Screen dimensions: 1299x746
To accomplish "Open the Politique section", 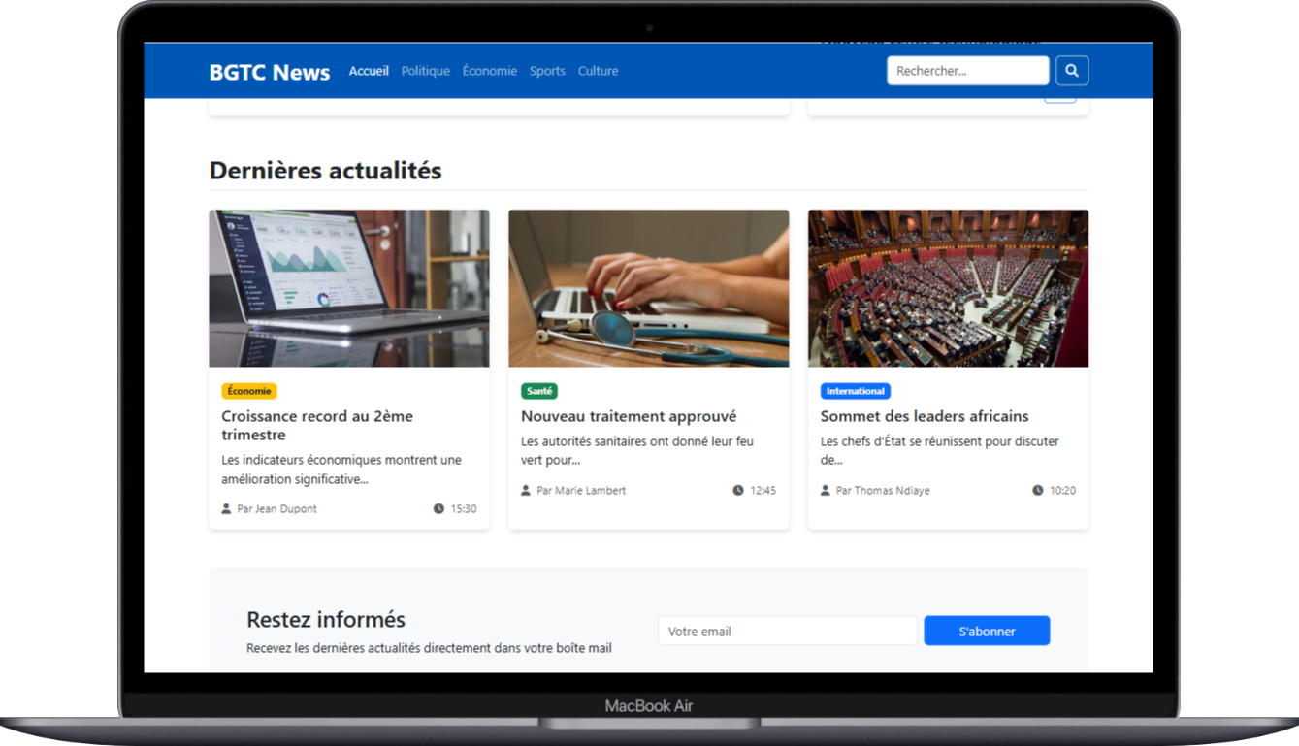I will [x=425, y=71].
